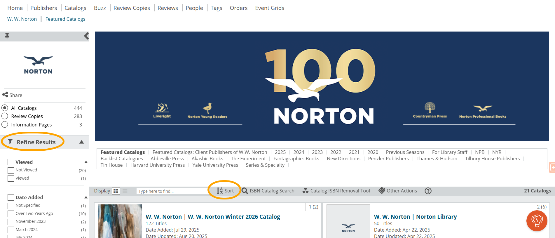Open the Reviews menu item
Image resolution: width=555 pixels, height=238 pixels.
coord(168,8)
